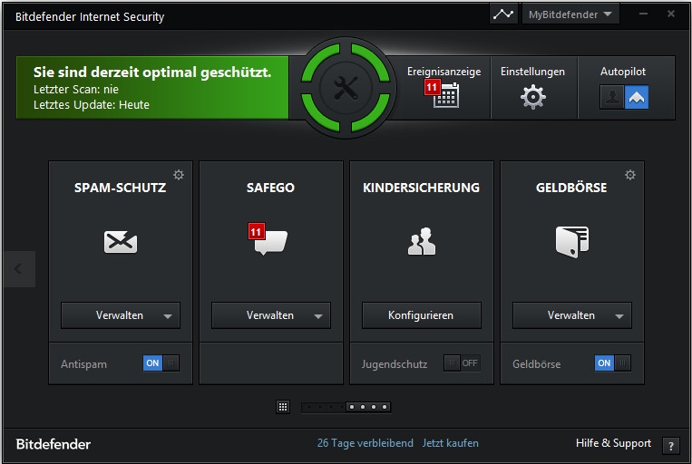Expand the Safego Verwalten dropdown
This screenshot has height=464, width=692.
pos(317,316)
